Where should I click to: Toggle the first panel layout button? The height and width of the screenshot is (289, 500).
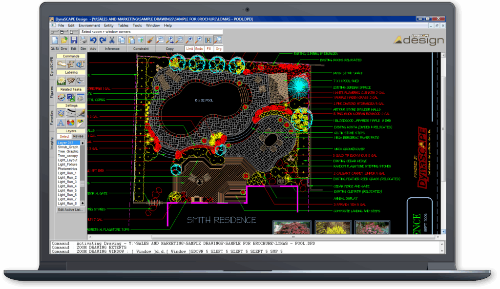click(55, 32)
